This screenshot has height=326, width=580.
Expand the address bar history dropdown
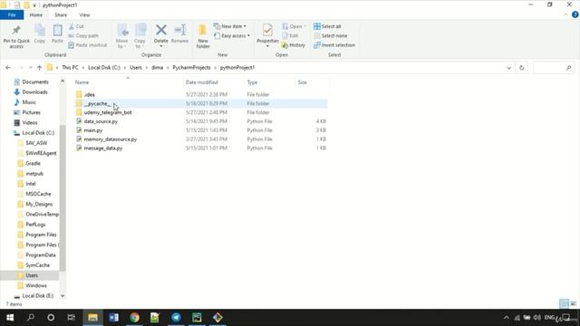(x=509, y=68)
